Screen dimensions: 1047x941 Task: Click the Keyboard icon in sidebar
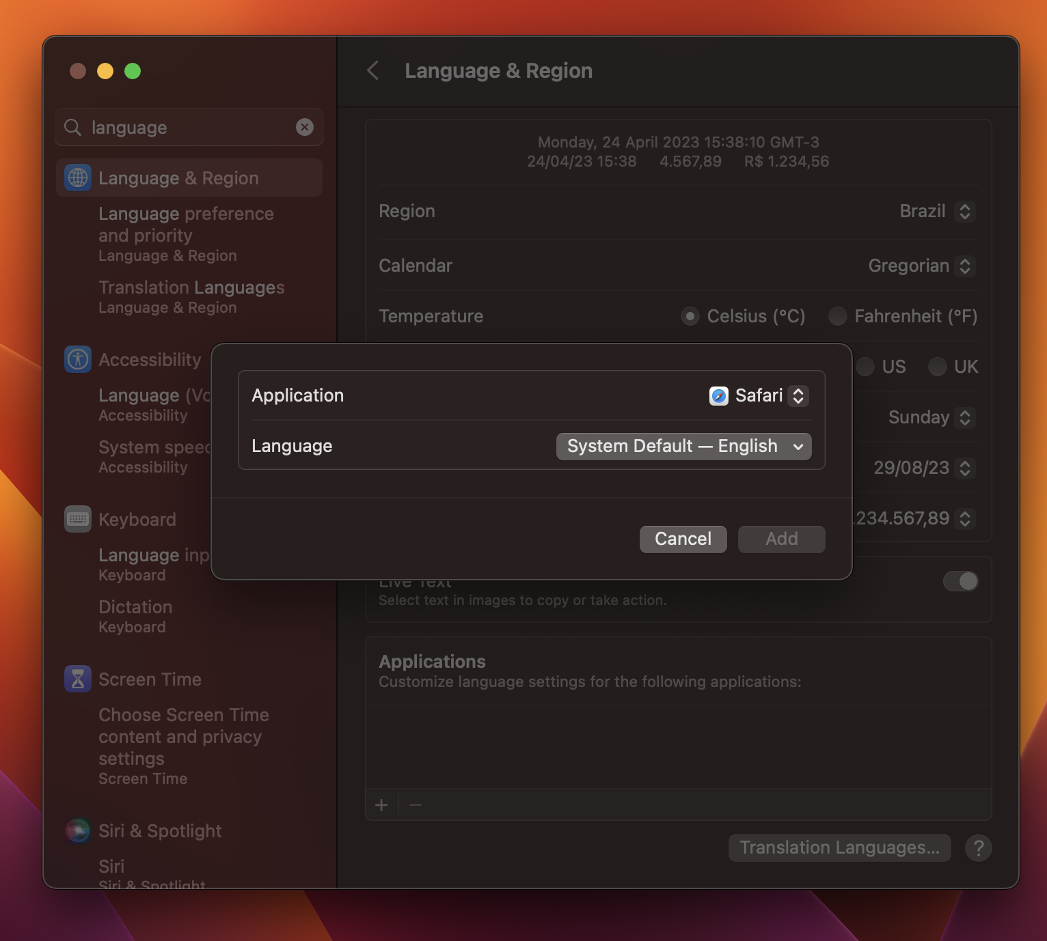click(x=78, y=519)
